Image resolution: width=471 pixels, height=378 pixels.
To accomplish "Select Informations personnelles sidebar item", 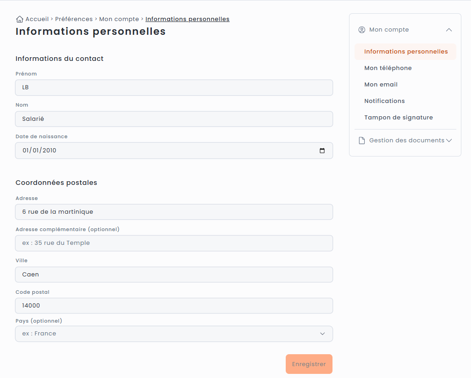I will [x=406, y=52].
